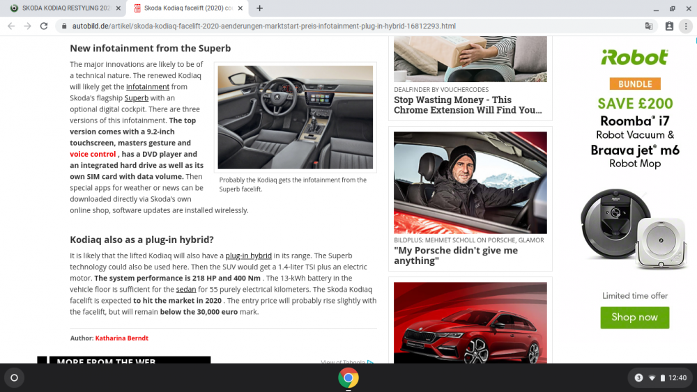Open the sedan link
The width and height of the screenshot is (697, 392).
pos(186,290)
